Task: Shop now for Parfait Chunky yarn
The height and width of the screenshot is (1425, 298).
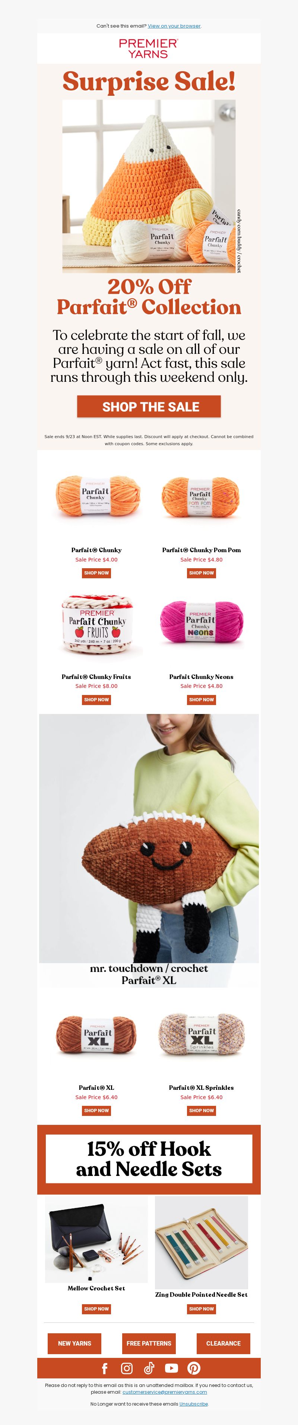Action: tap(96, 573)
